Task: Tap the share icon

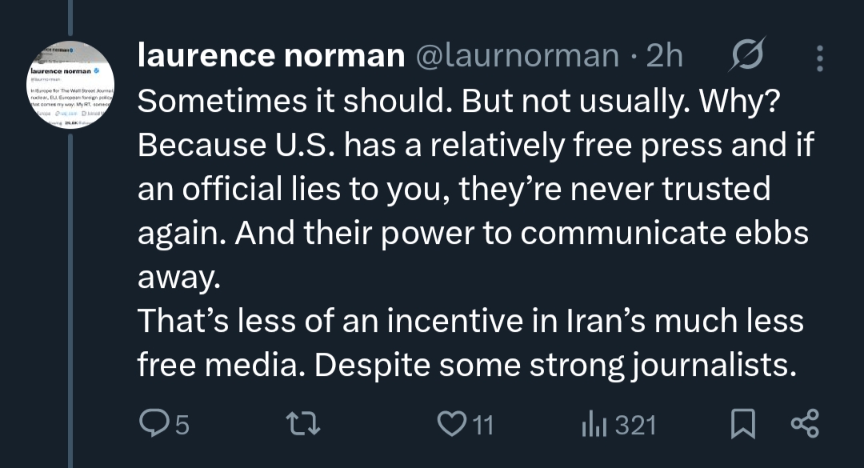Action: [803, 425]
